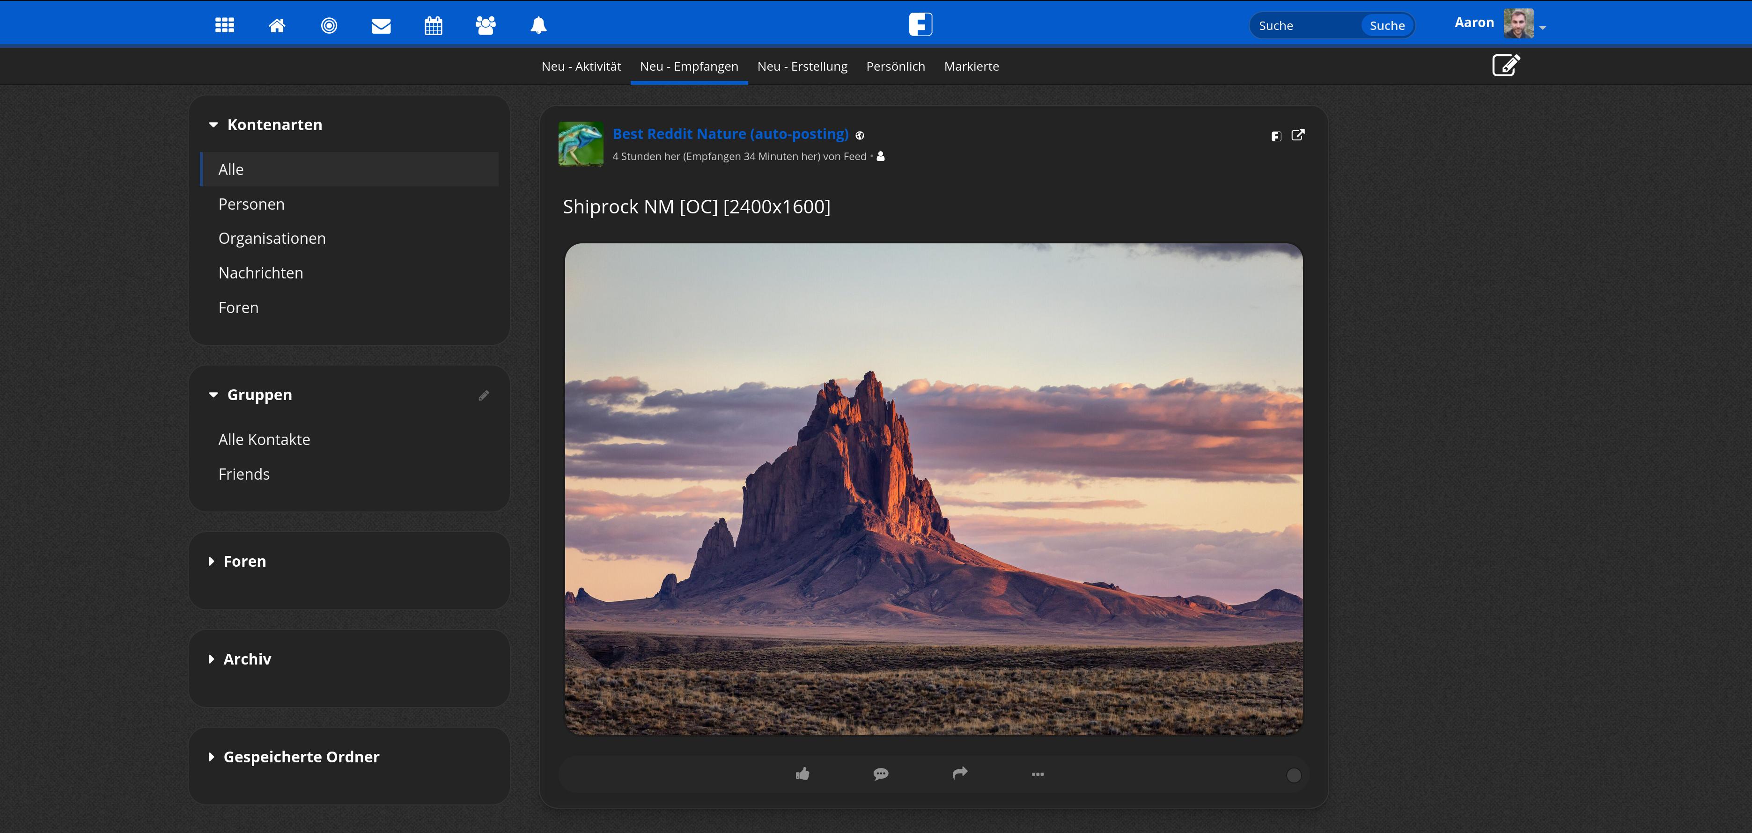Click the person icon after 'von Feed'
This screenshot has height=833, width=1752.
point(881,156)
